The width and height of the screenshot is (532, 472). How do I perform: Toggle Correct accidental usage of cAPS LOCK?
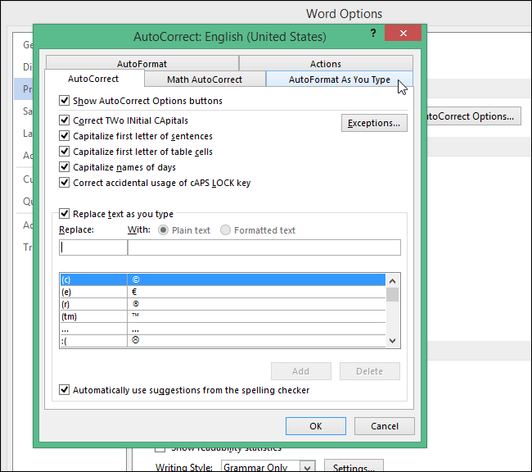coord(64,183)
